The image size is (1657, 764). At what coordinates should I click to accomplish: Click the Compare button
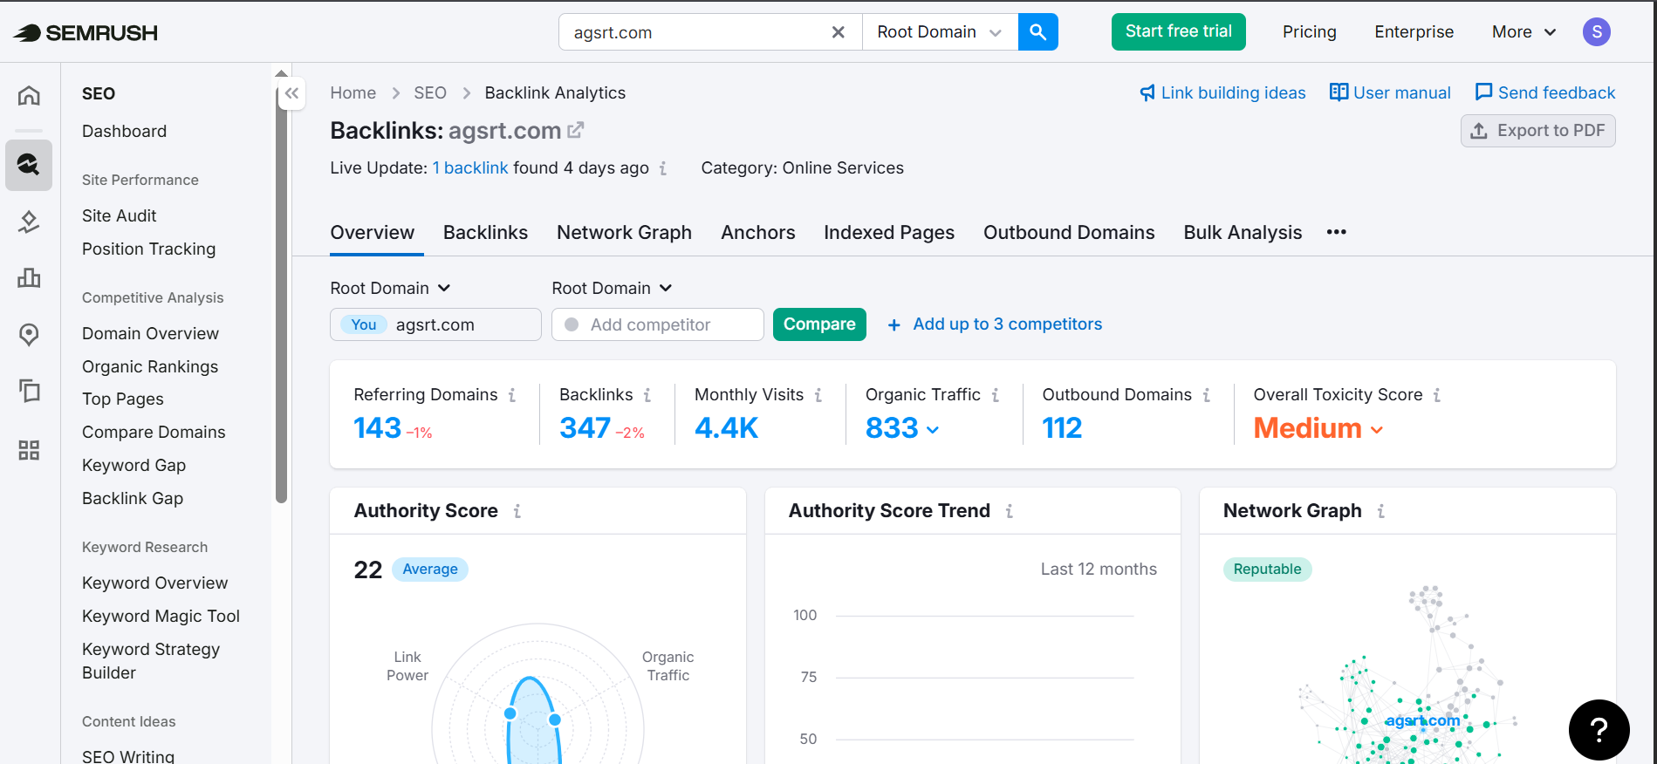pyautogui.click(x=819, y=324)
